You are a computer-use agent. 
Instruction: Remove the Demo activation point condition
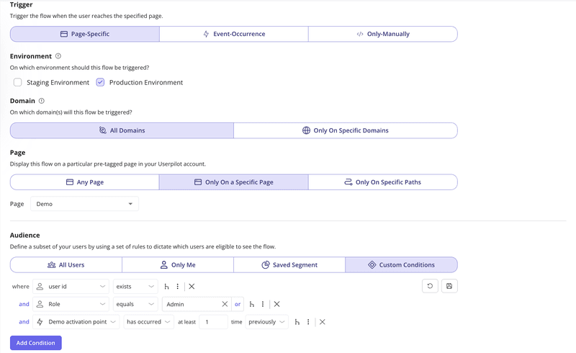click(x=323, y=322)
